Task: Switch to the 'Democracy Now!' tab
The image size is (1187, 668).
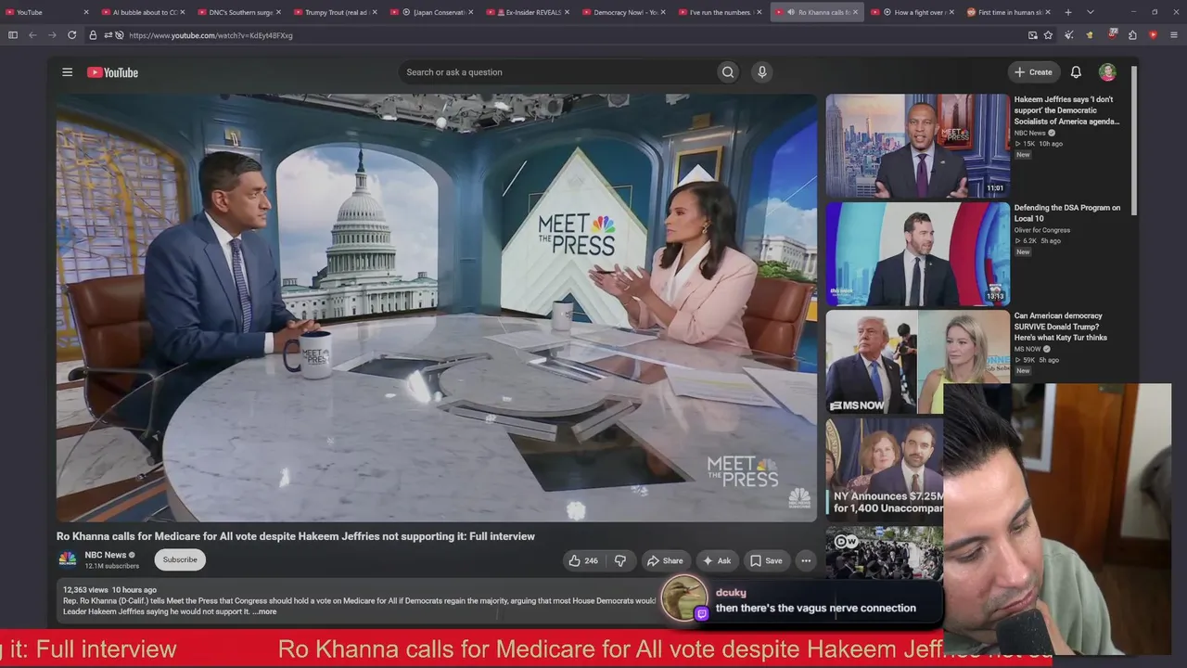Action: point(624,12)
